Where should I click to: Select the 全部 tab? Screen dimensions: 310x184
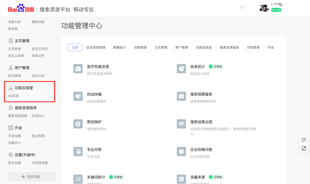pos(75,48)
